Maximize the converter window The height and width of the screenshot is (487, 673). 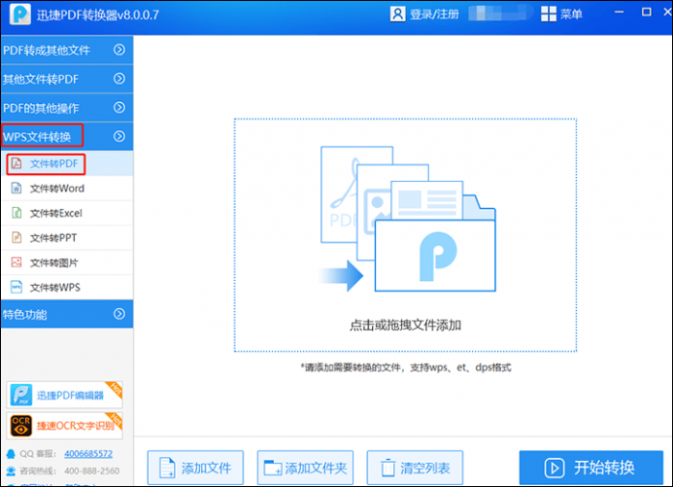click(x=646, y=13)
